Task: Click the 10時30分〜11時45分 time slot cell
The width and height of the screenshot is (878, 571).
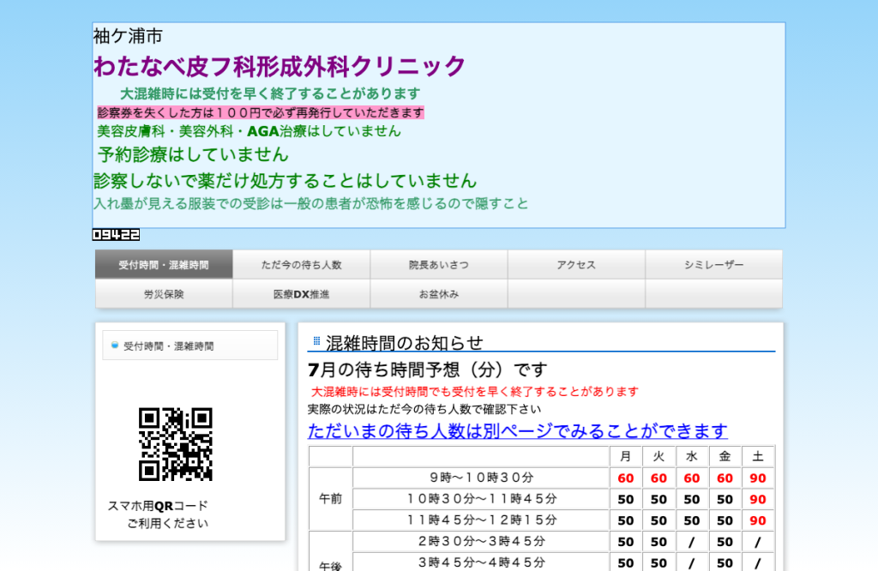Action: tap(481, 499)
